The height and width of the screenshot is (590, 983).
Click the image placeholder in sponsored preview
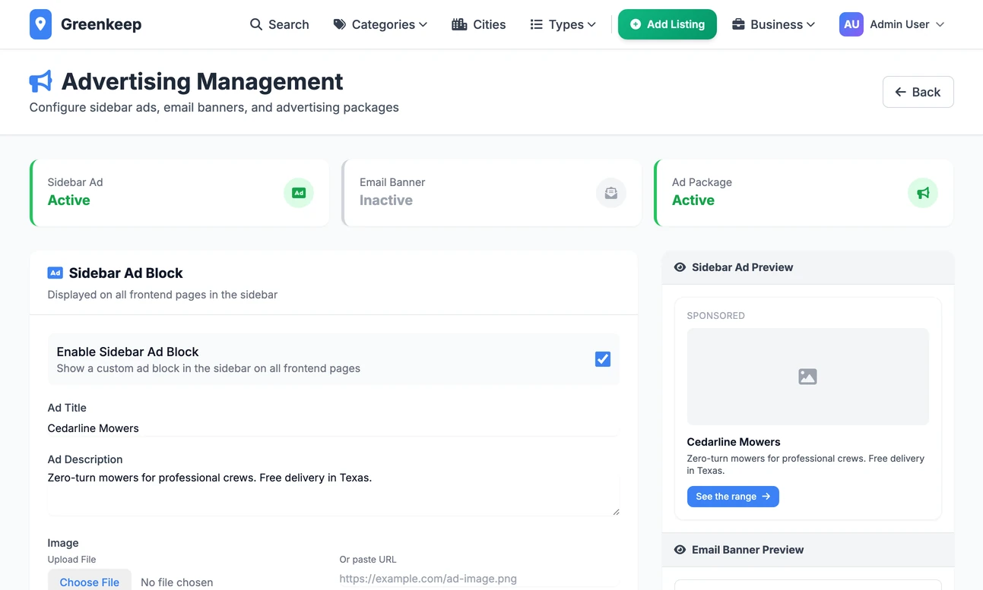pyautogui.click(x=807, y=377)
